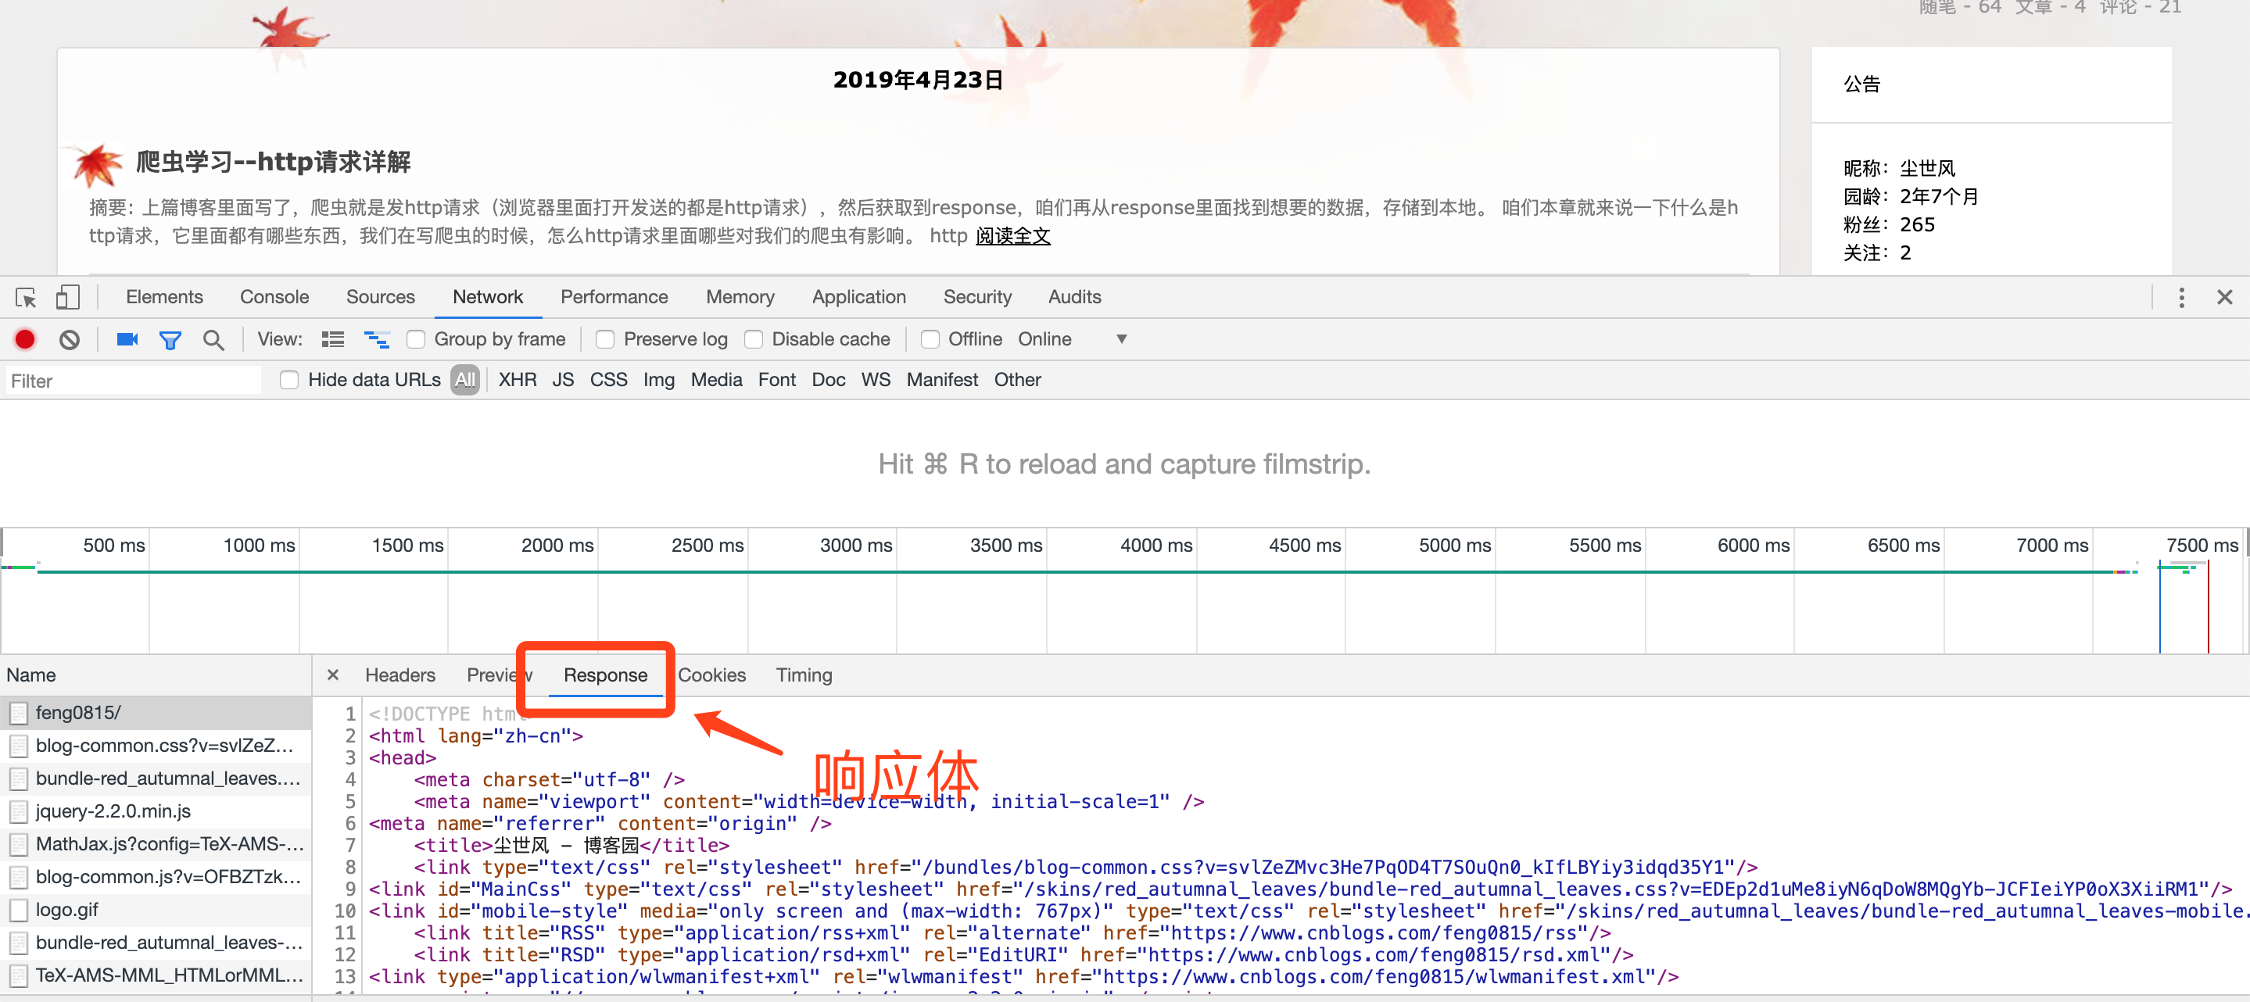This screenshot has width=2250, height=1002.
Task: Check Hide data URLs option
Action: click(289, 380)
